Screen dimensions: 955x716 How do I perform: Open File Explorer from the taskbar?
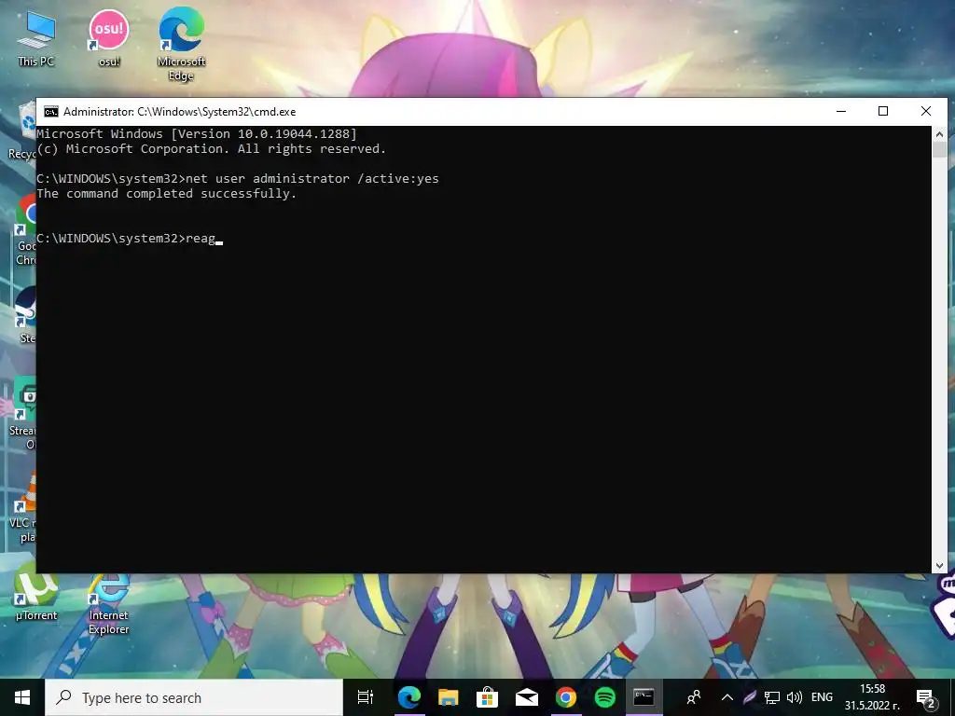449,697
